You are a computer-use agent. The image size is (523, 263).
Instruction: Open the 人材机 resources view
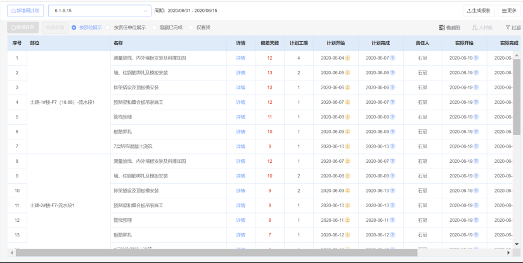click(482, 28)
